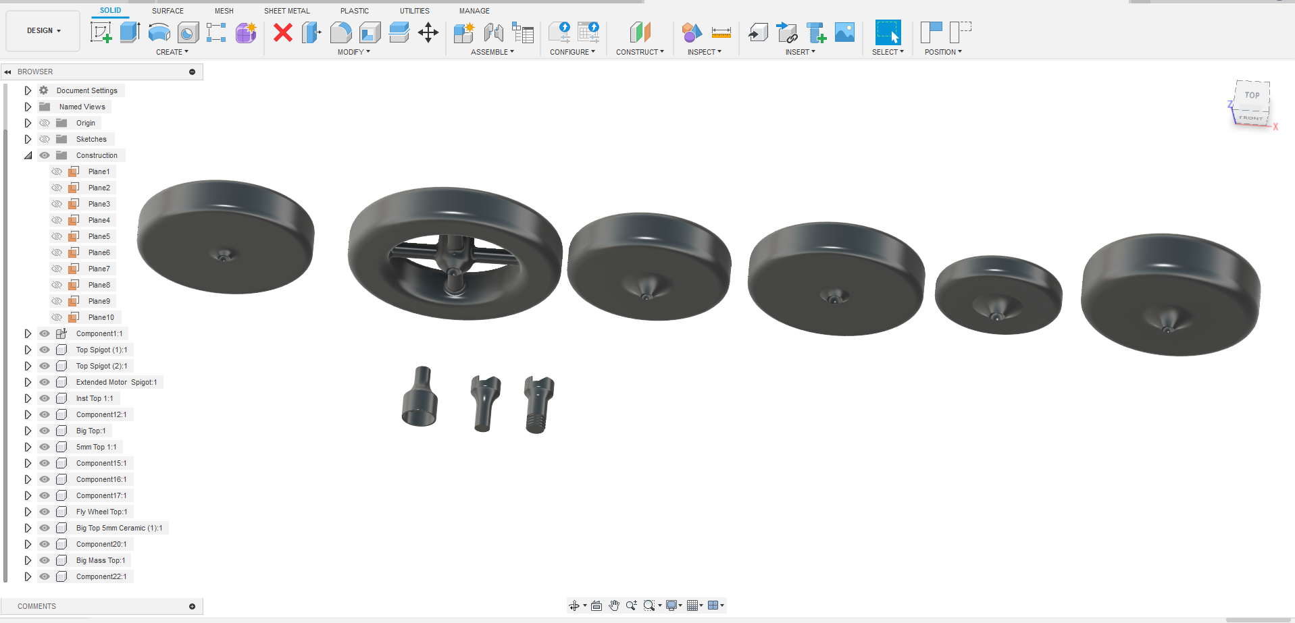Activate the Press Pull tool
This screenshot has height=623, width=1295.
(311, 32)
